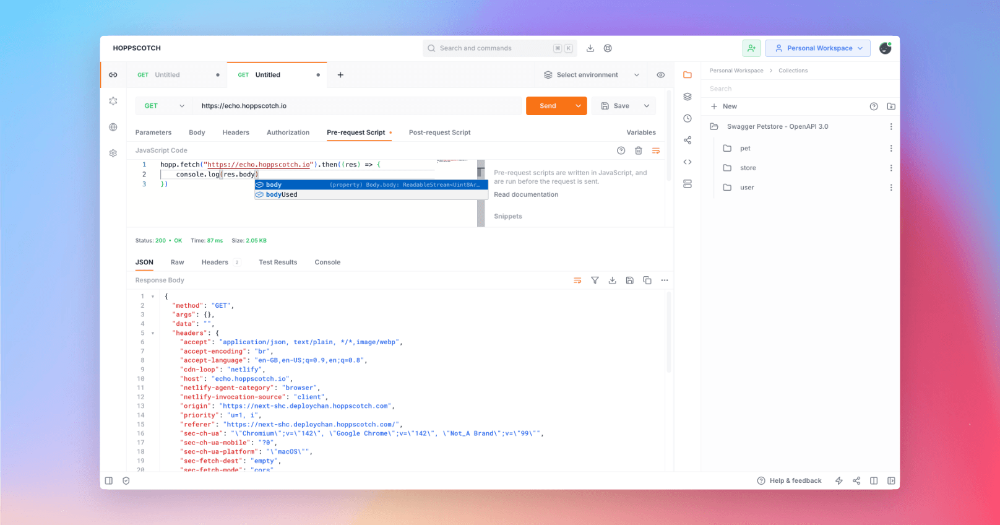This screenshot has width=1000, height=525.
Task: Open the profile avatar menu
Action: tap(886, 48)
